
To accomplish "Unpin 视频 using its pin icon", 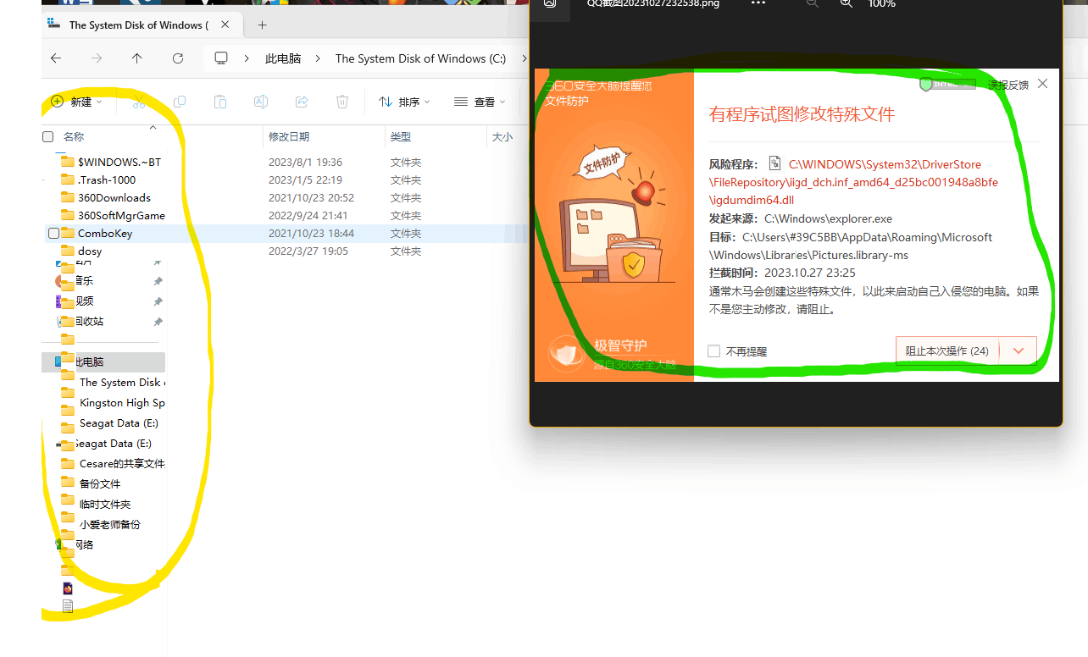I will [158, 301].
